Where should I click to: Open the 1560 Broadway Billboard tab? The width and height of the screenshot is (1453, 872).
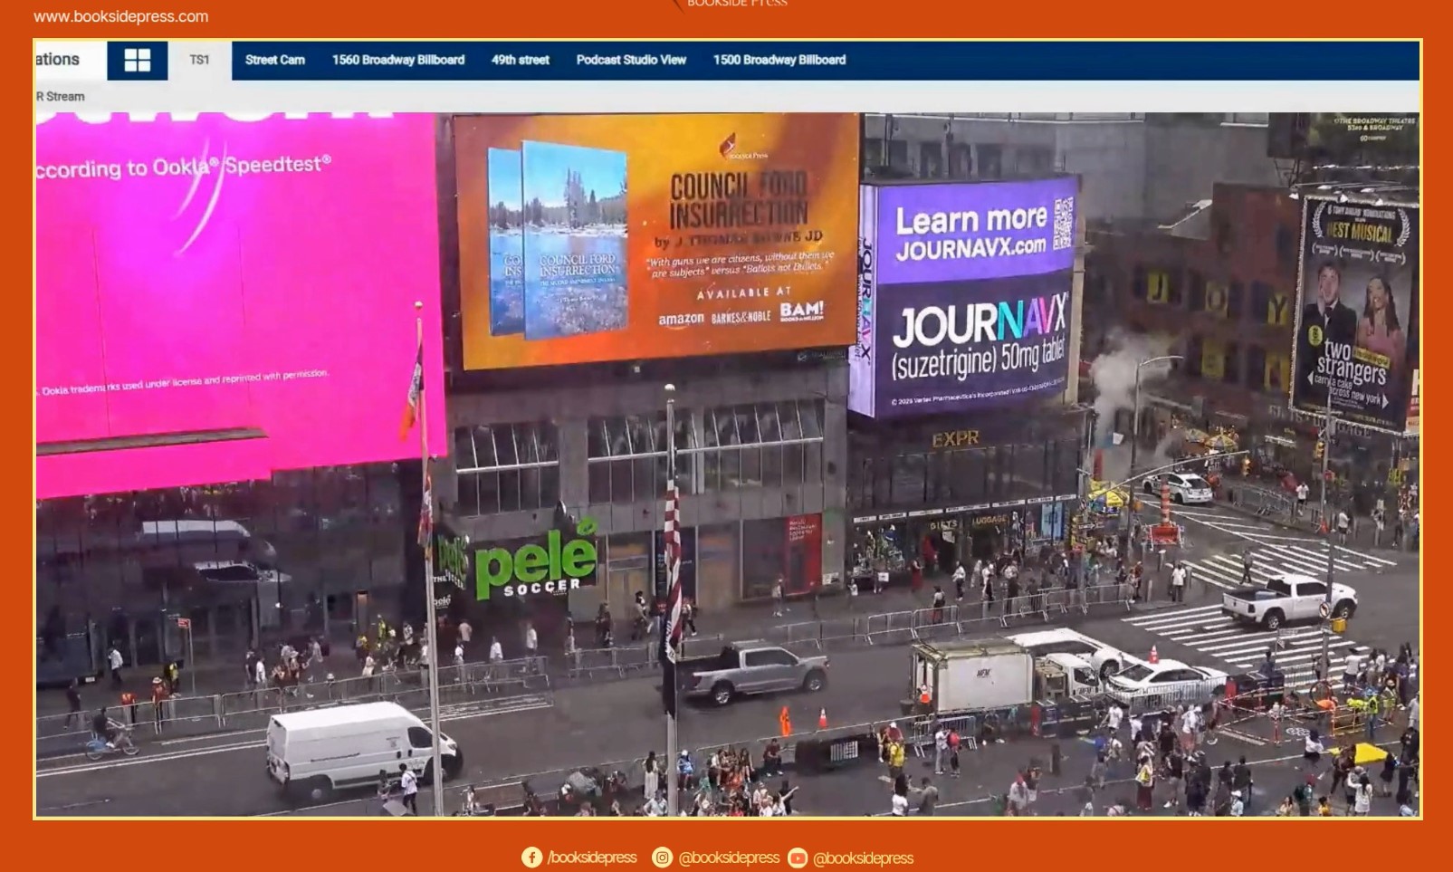[x=398, y=61]
